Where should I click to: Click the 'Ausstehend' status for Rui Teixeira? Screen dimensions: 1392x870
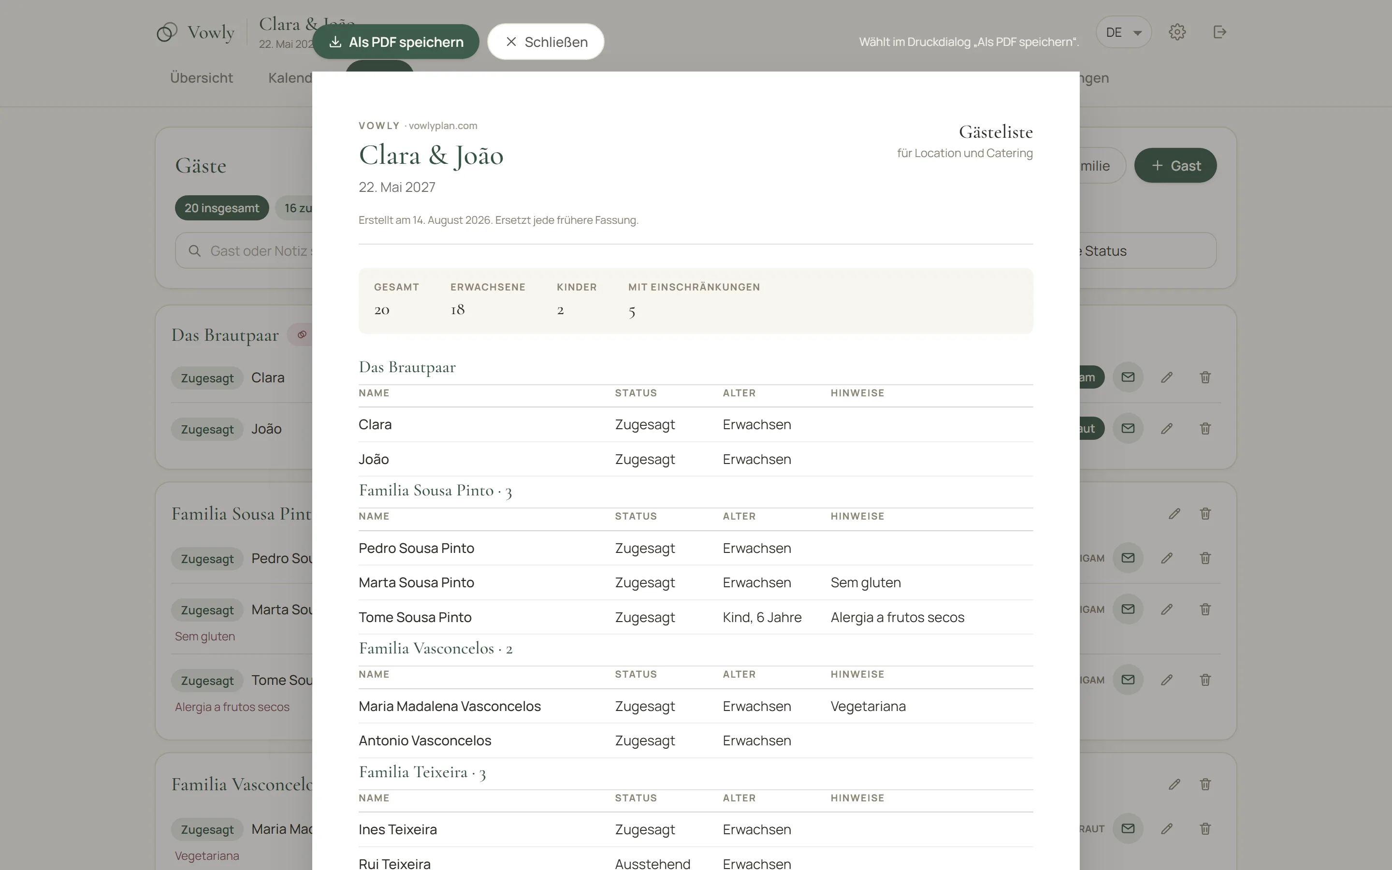(652, 864)
